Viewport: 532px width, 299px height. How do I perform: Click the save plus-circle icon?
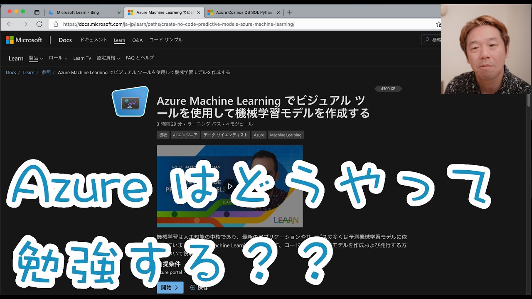click(193, 287)
